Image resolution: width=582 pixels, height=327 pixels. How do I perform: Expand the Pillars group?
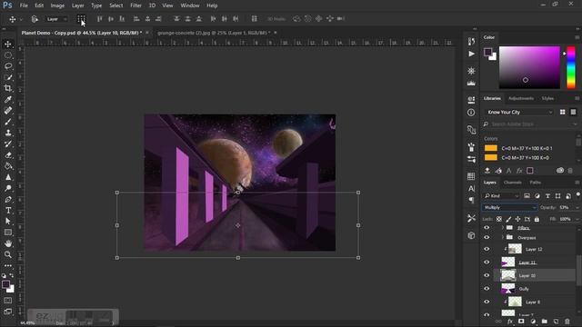pyautogui.click(x=503, y=228)
